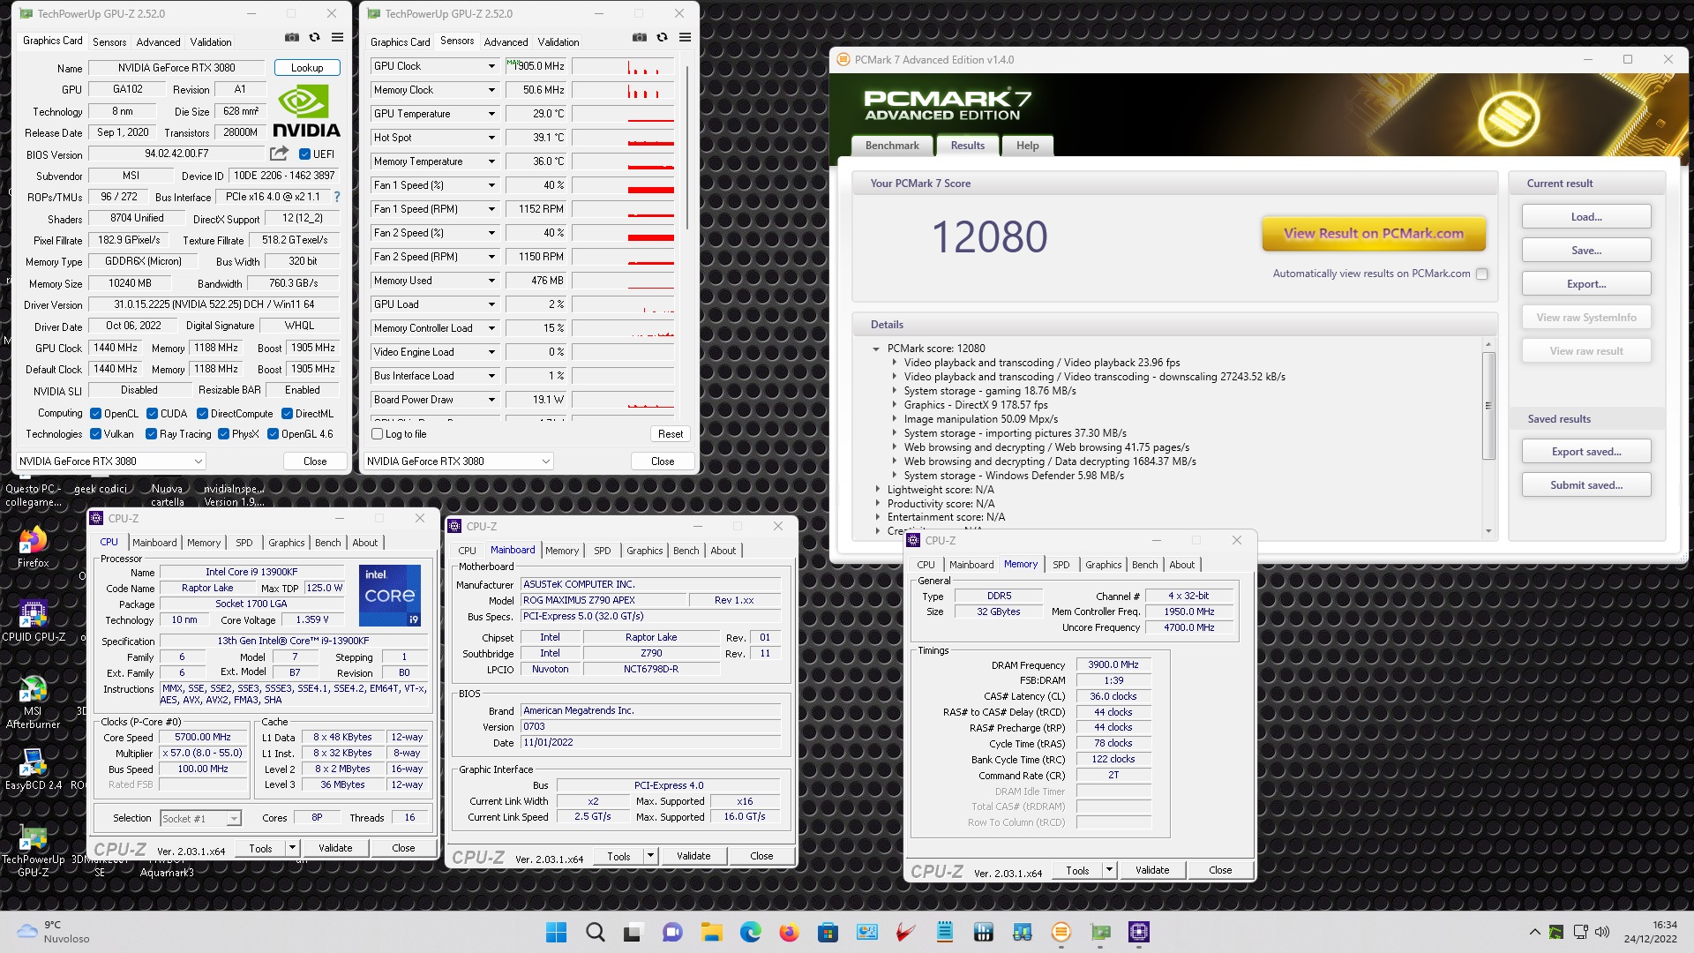Open TechPowerUp GPU-Z desktop shortcut

pos(33,851)
